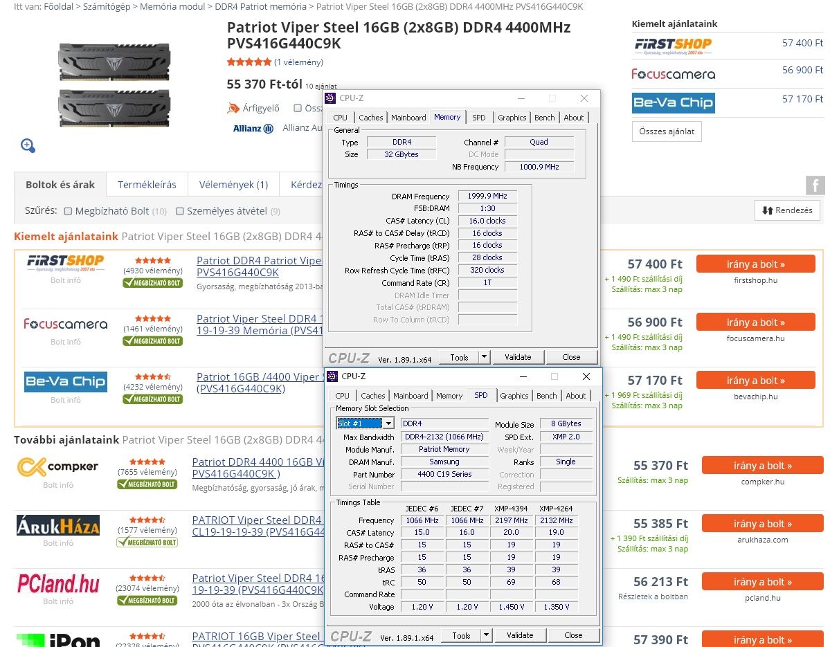Open the Graphics tab in upper CPU-Z window
The height and width of the screenshot is (647, 830).
512,118
